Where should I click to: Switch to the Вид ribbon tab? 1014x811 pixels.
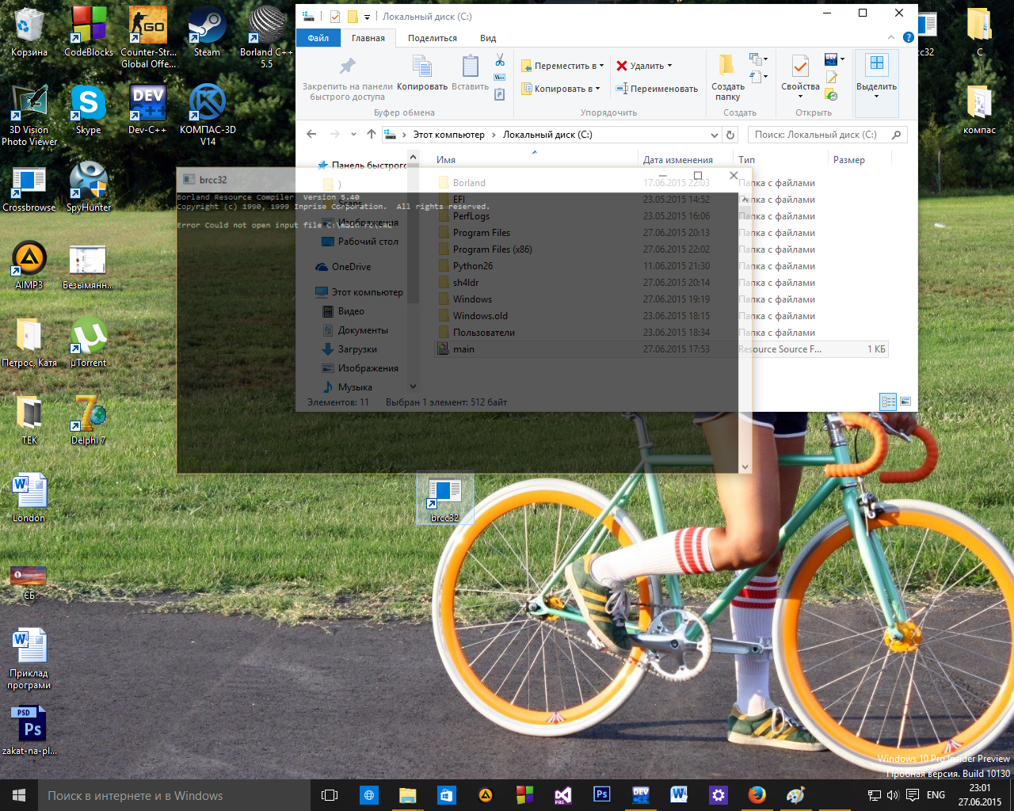[x=488, y=38]
